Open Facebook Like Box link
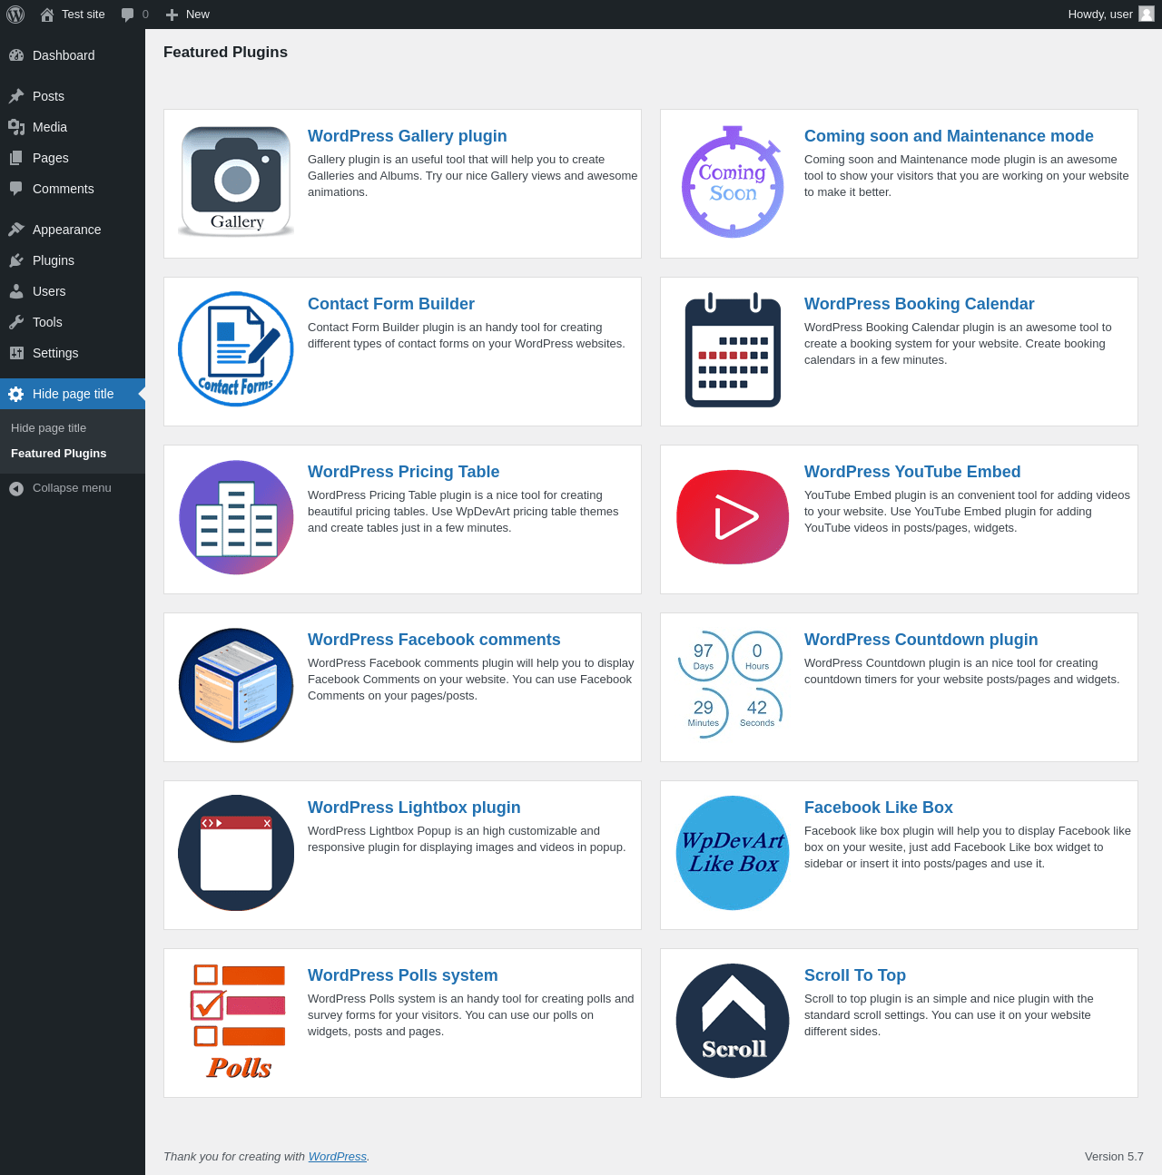This screenshot has height=1175, width=1162. point(879,808)
